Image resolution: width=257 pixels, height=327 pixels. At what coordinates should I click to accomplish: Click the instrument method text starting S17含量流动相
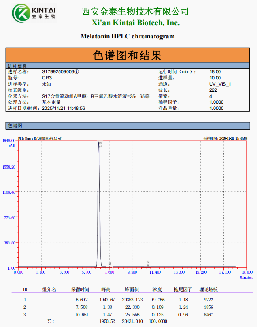tap(95, 96)
